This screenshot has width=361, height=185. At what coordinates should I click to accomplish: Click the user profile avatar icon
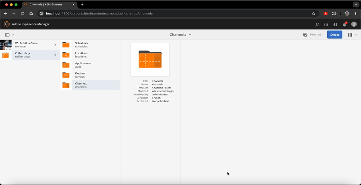click(x=354, y=24)
